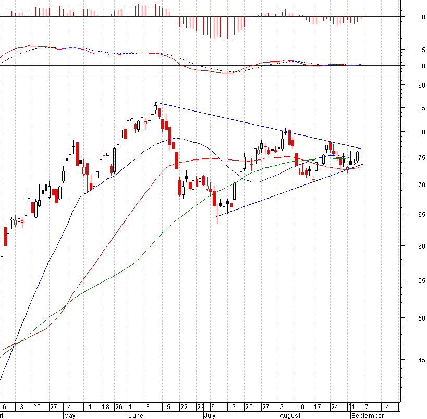
Task: Click the 5 label on the indicator scale
Action: (x=423, y=50)
